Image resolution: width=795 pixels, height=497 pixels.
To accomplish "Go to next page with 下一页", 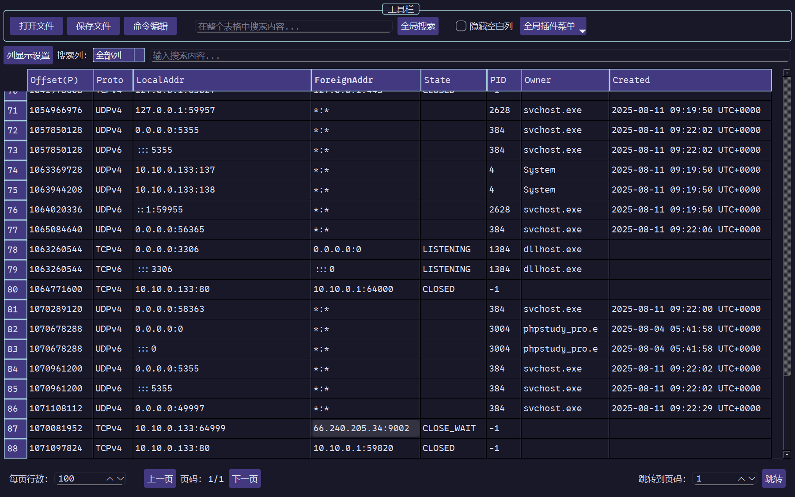I will tap(245, 478).
